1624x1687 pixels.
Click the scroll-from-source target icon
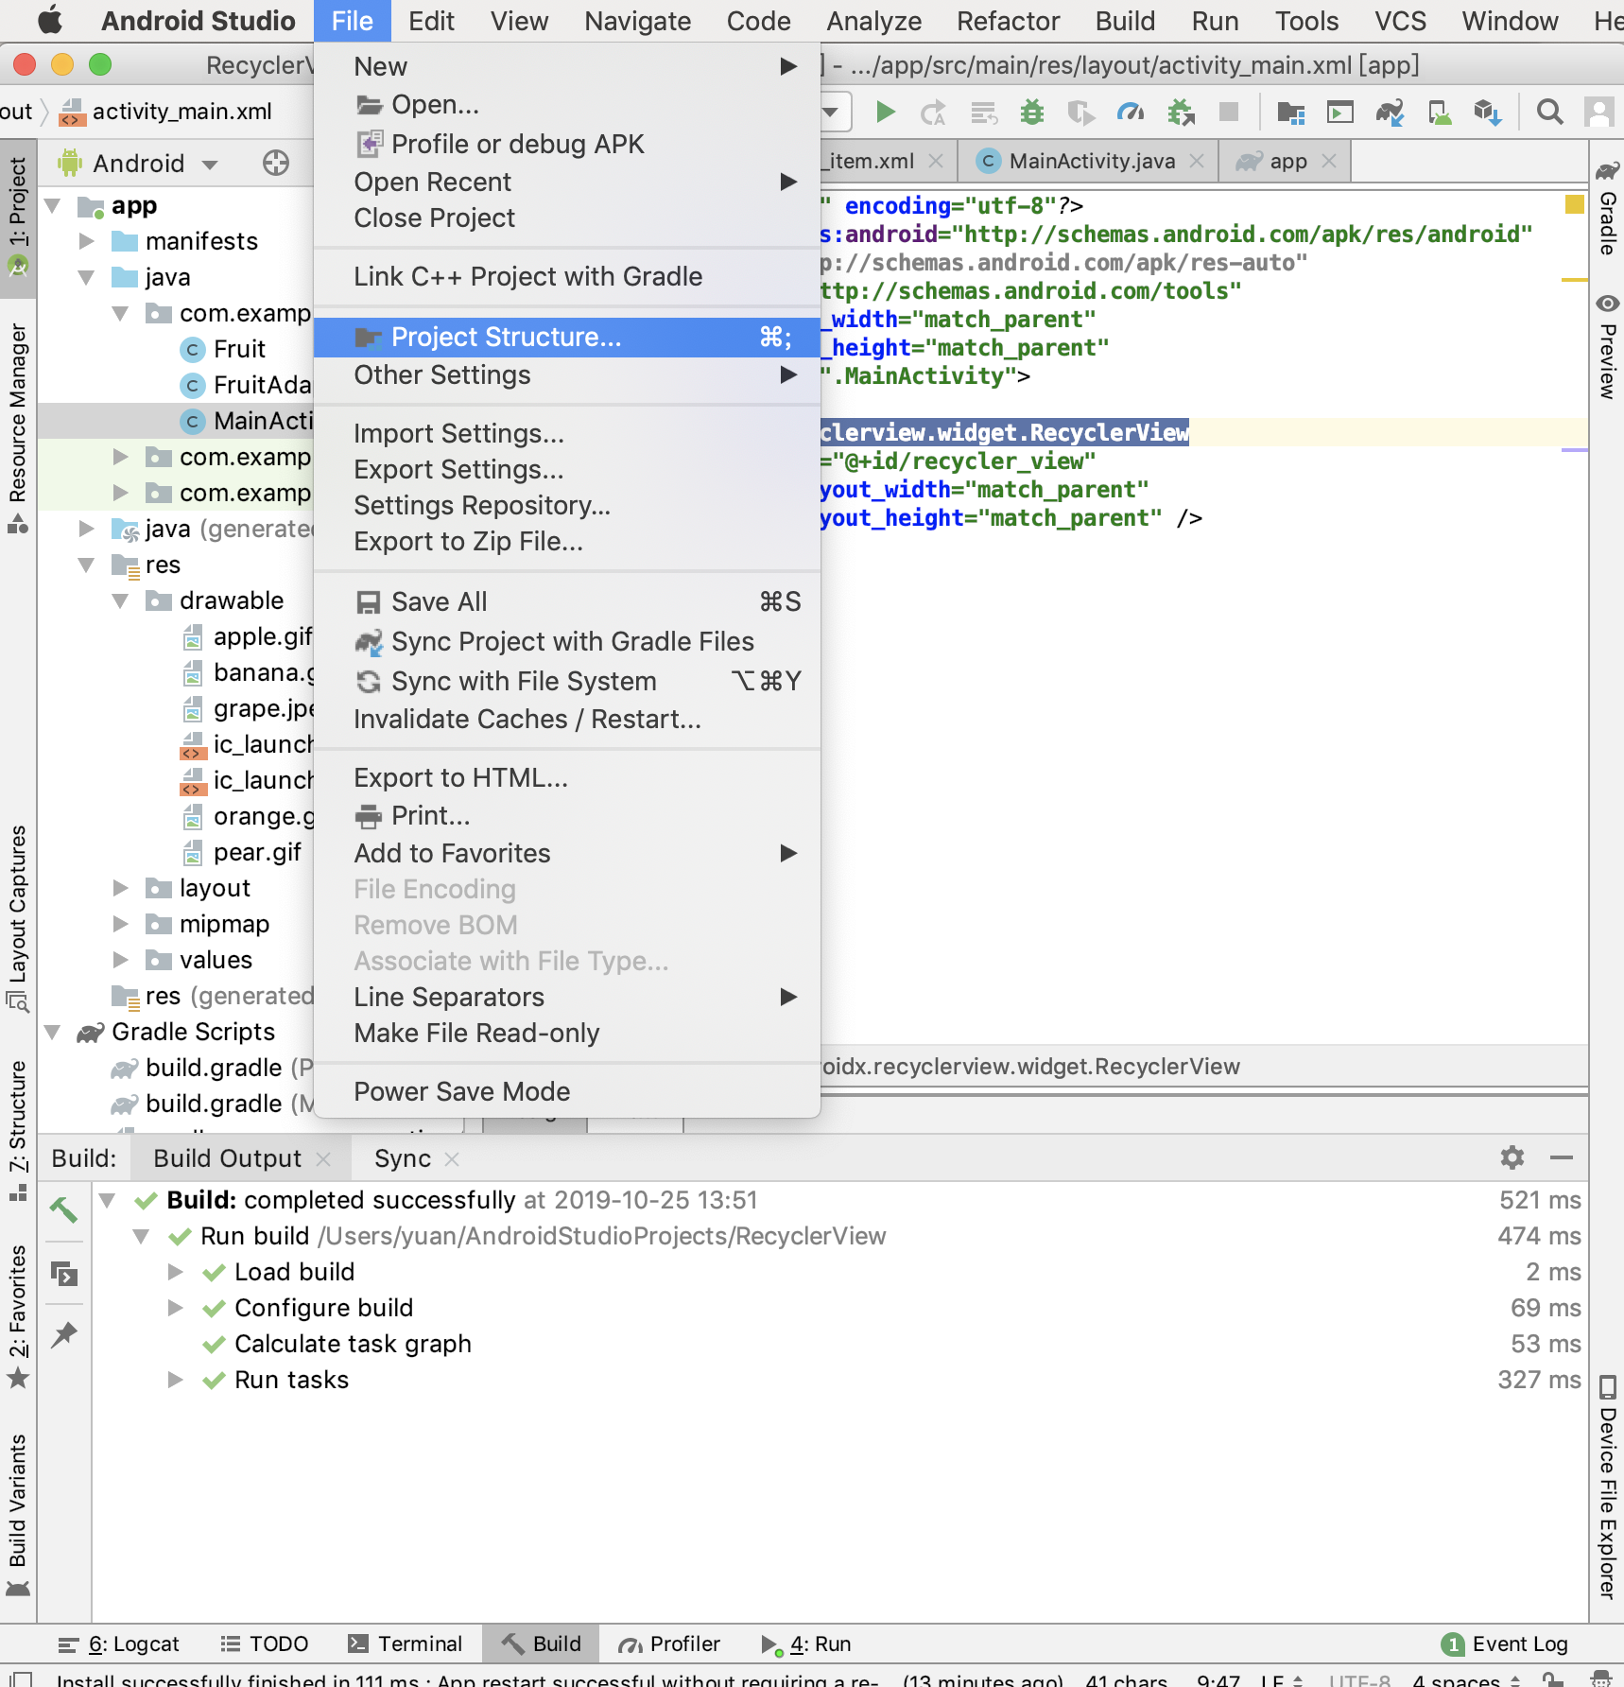pos(275,163)
